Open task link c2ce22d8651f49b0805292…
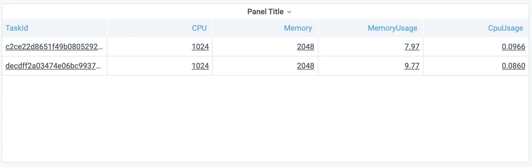532x167 pixels. (x=54, y=47)
